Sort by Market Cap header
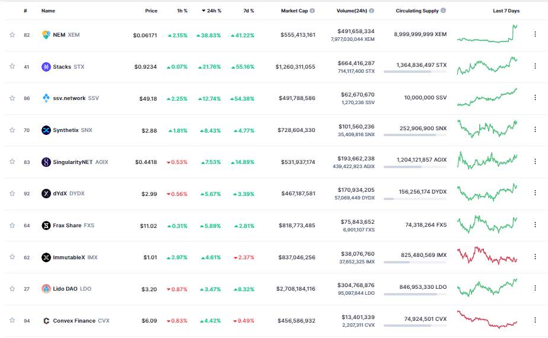Viewport: 548px width, 338px height. pos(294,11)
